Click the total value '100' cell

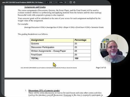[82, 59]
